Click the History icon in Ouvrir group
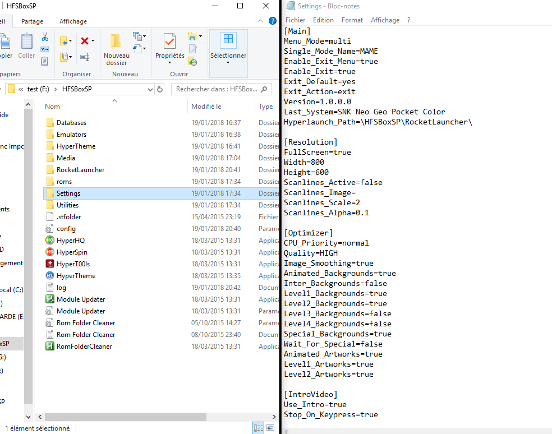 tap(192, 62)
